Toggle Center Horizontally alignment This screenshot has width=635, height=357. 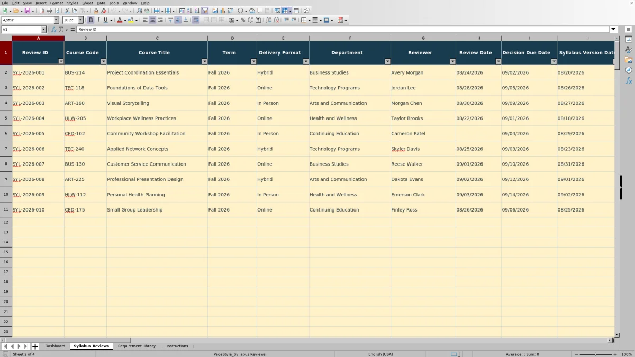tap(152, 20)
